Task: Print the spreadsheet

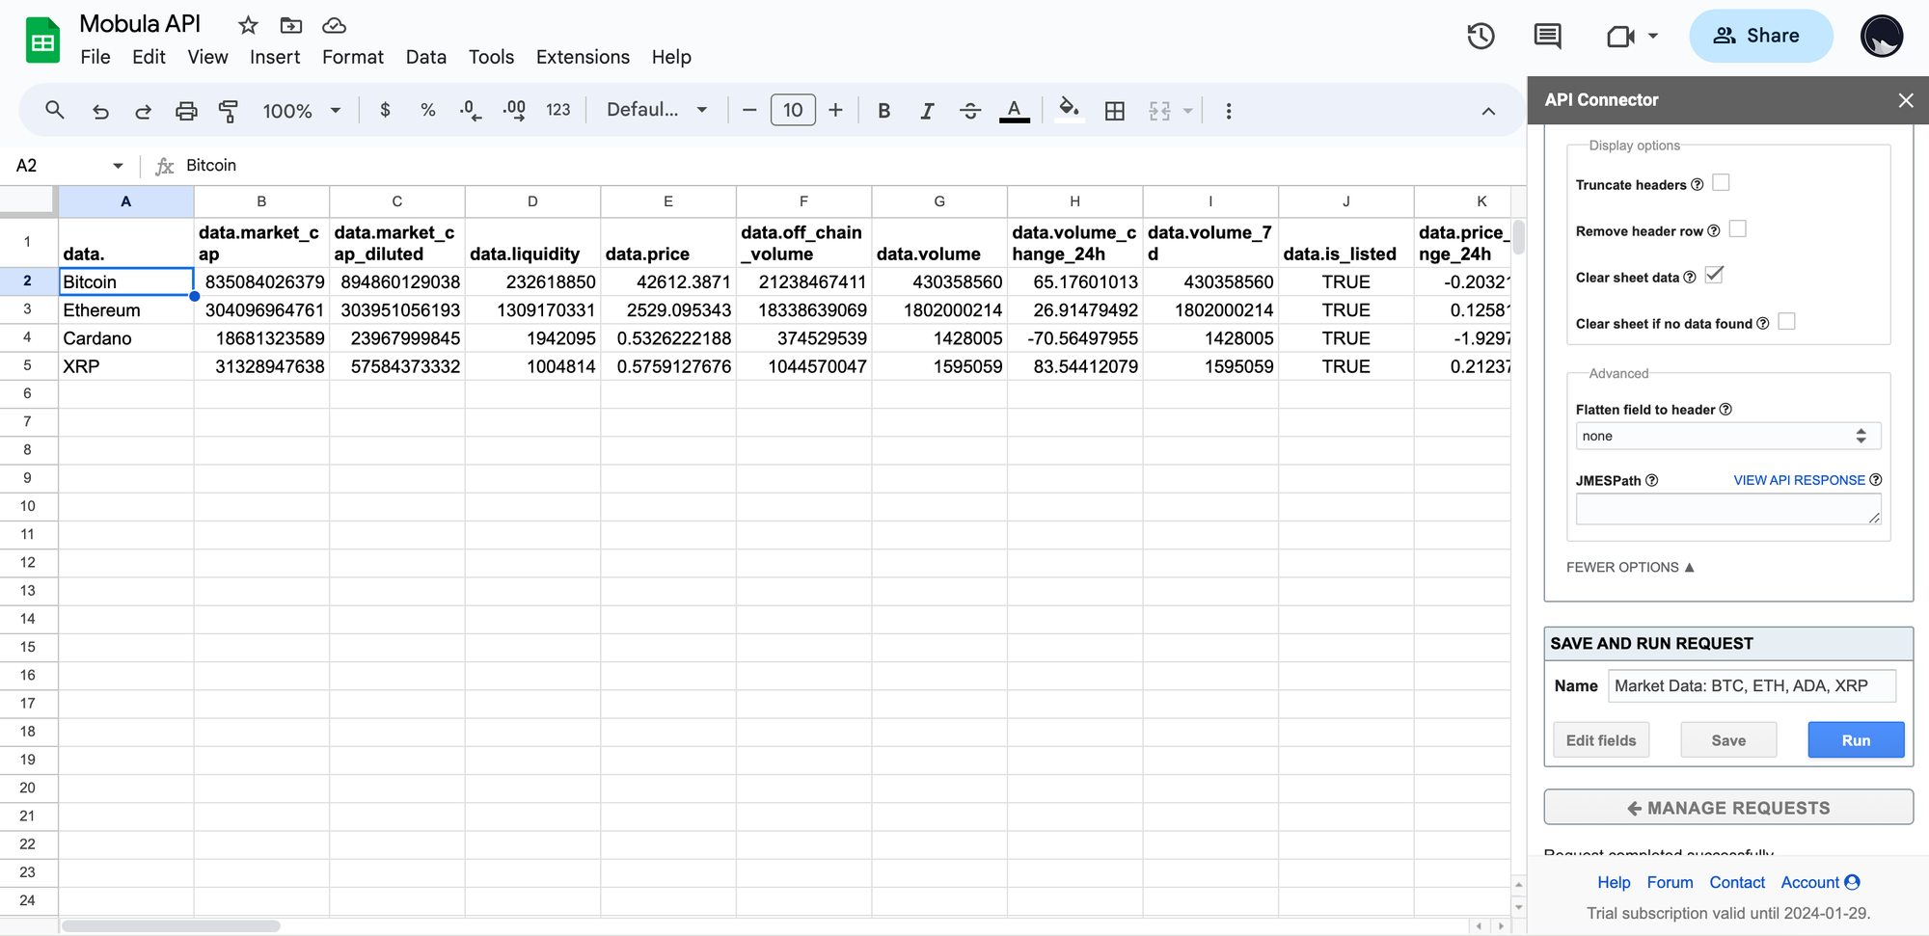Action: click(x=186, y=111)
